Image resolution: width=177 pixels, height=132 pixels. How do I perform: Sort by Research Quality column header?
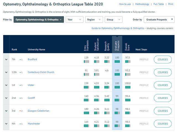pos(107,45)
